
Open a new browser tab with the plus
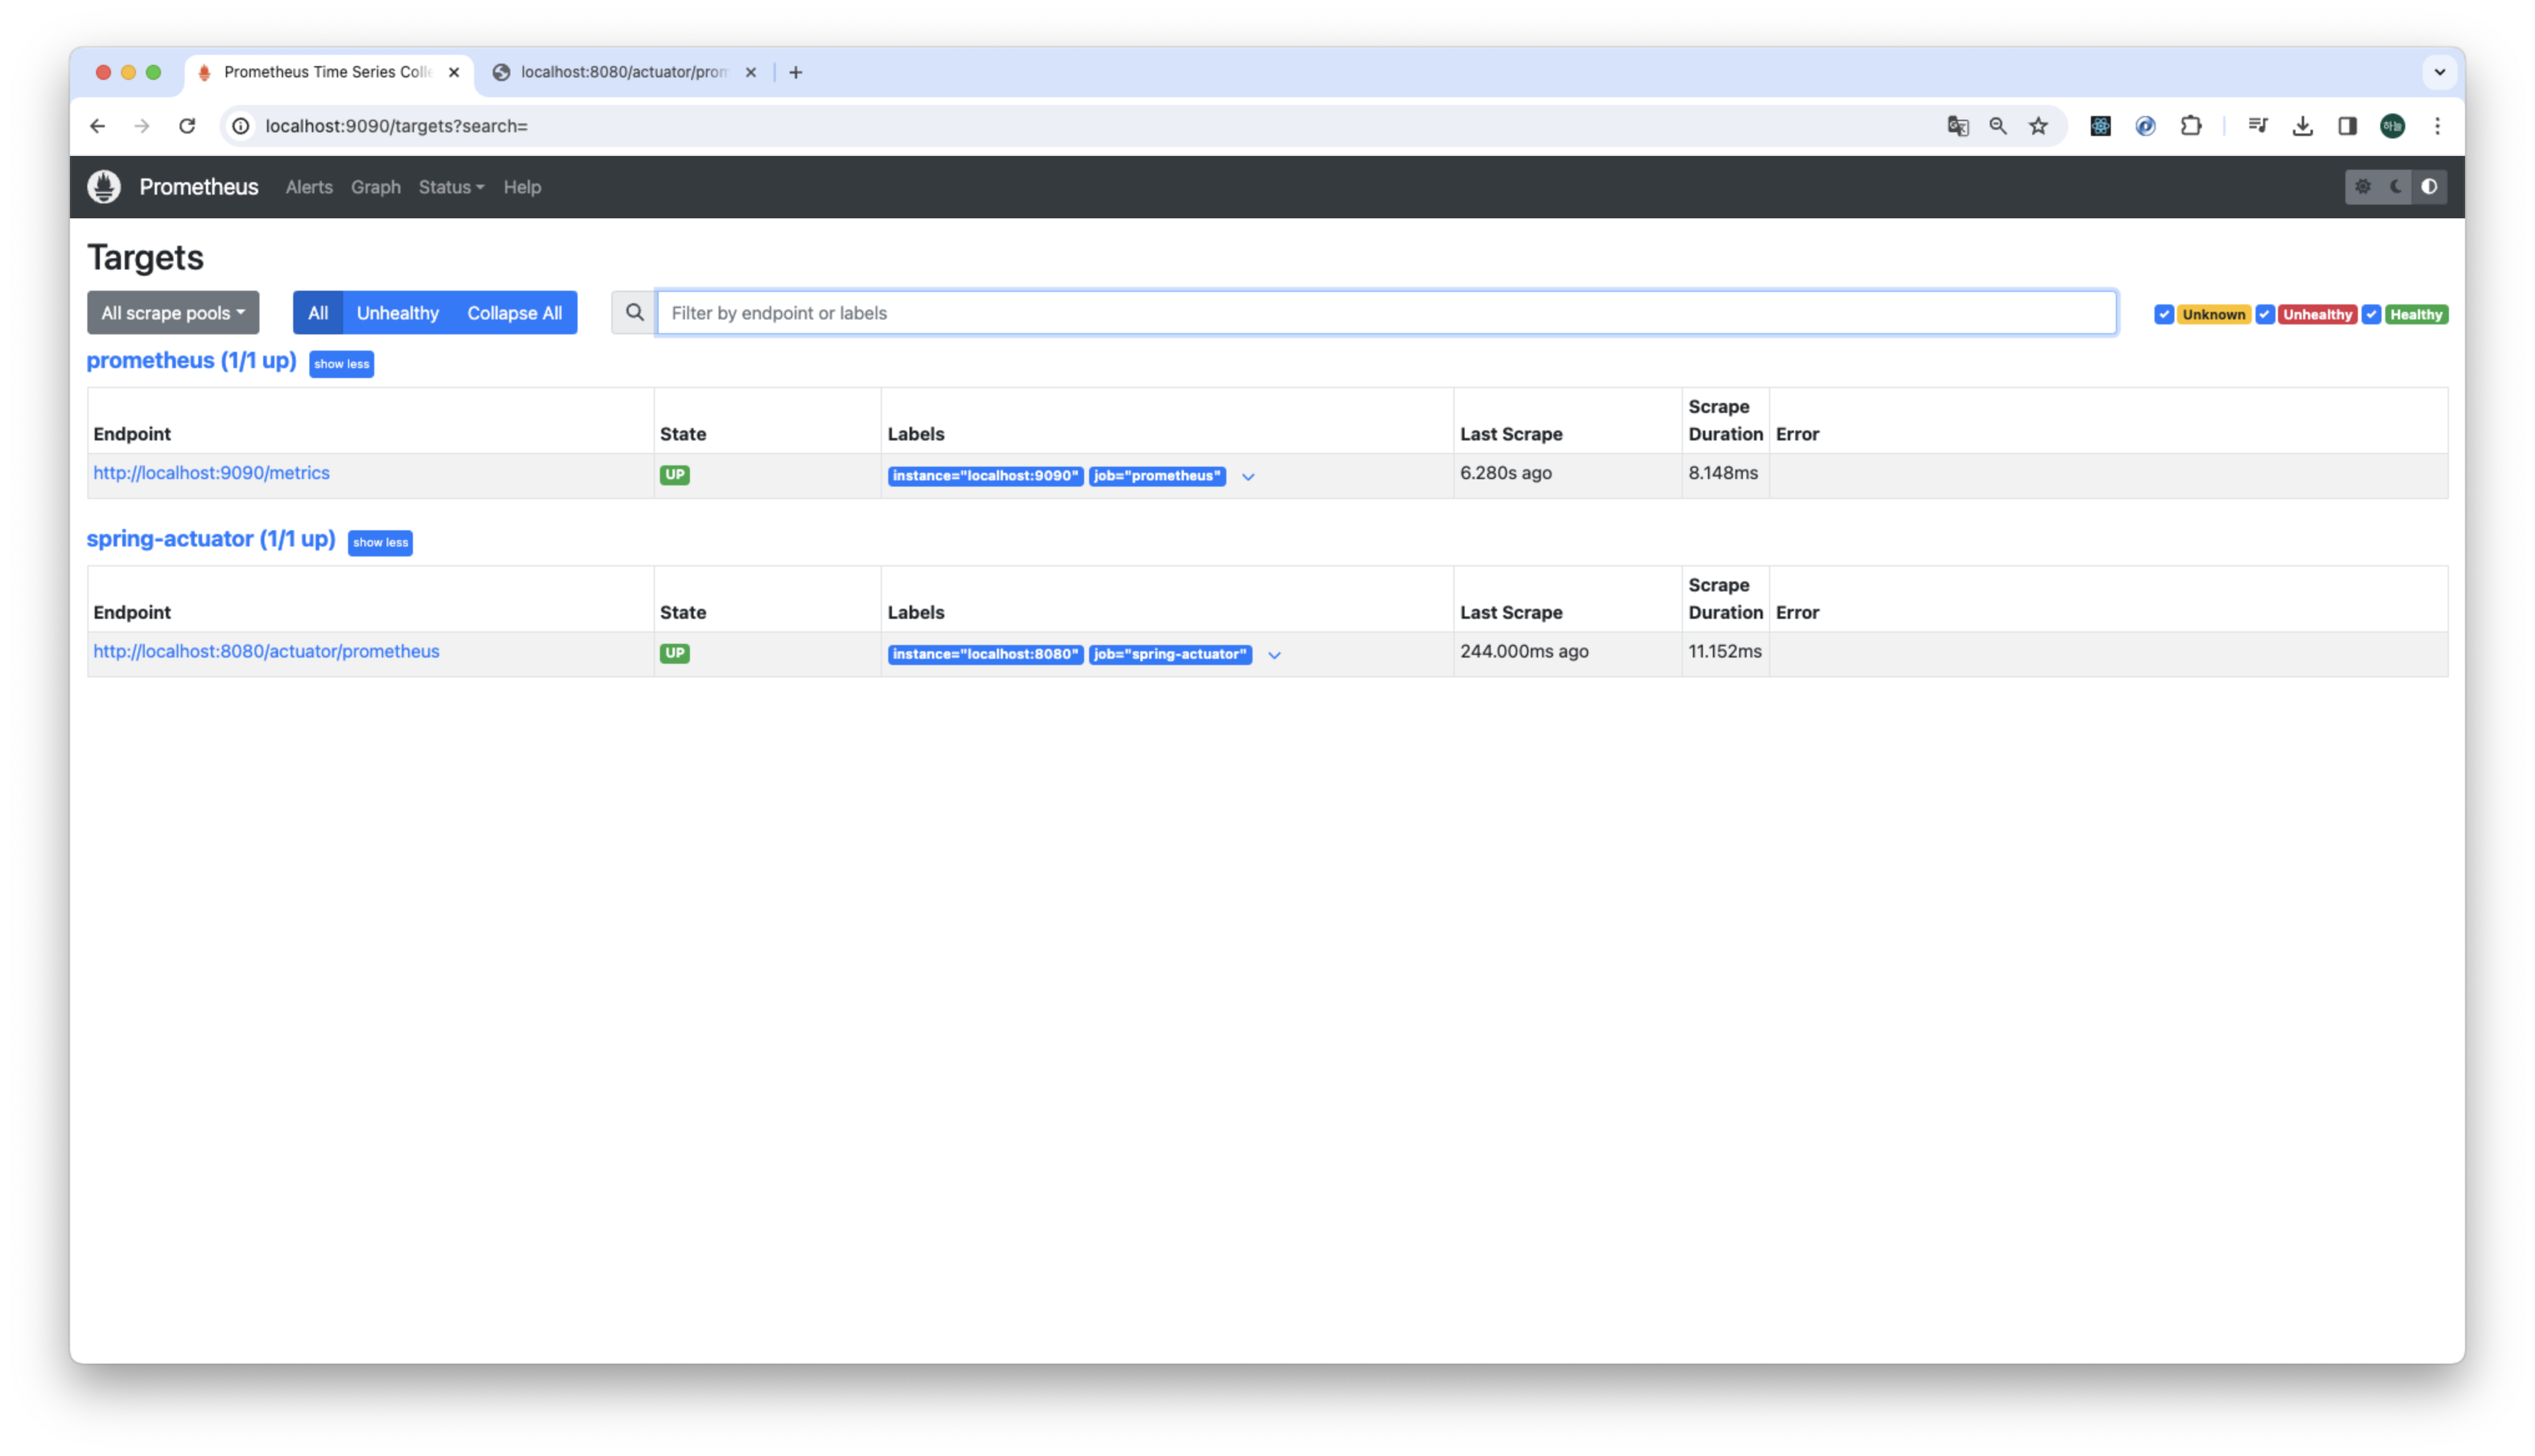(x=796, y=72)
